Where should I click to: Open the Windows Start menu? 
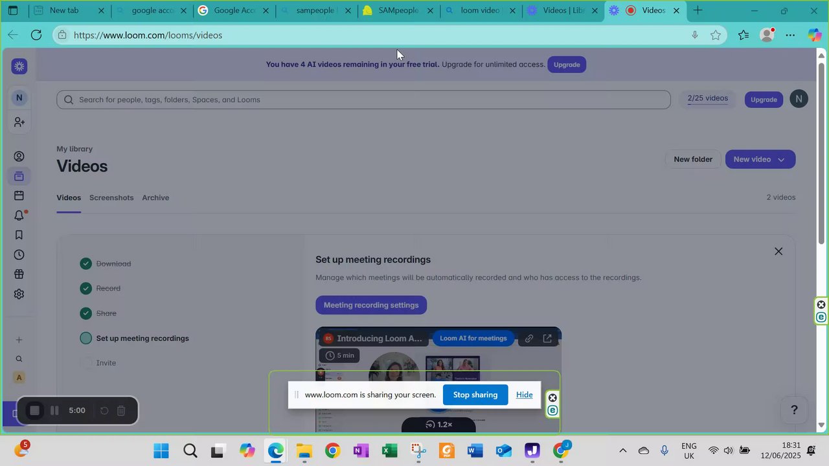click(x=161, y=450)
